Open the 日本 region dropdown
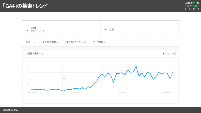 (30, 42)
